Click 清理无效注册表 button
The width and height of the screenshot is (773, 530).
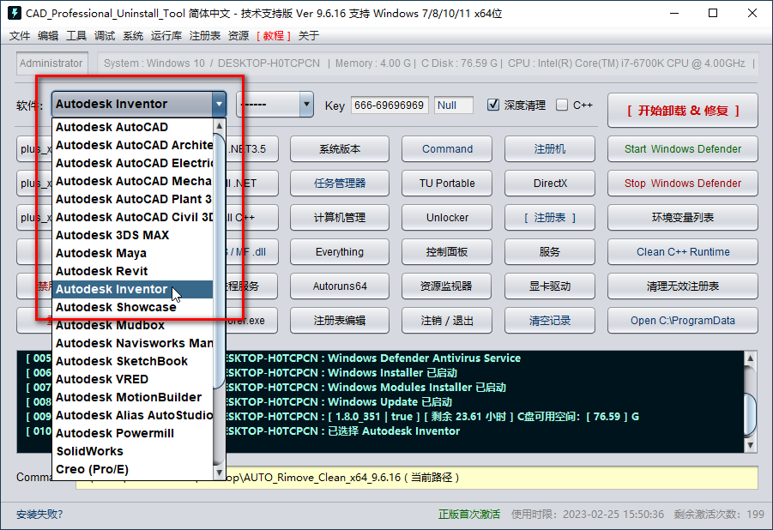pos(683,286)
